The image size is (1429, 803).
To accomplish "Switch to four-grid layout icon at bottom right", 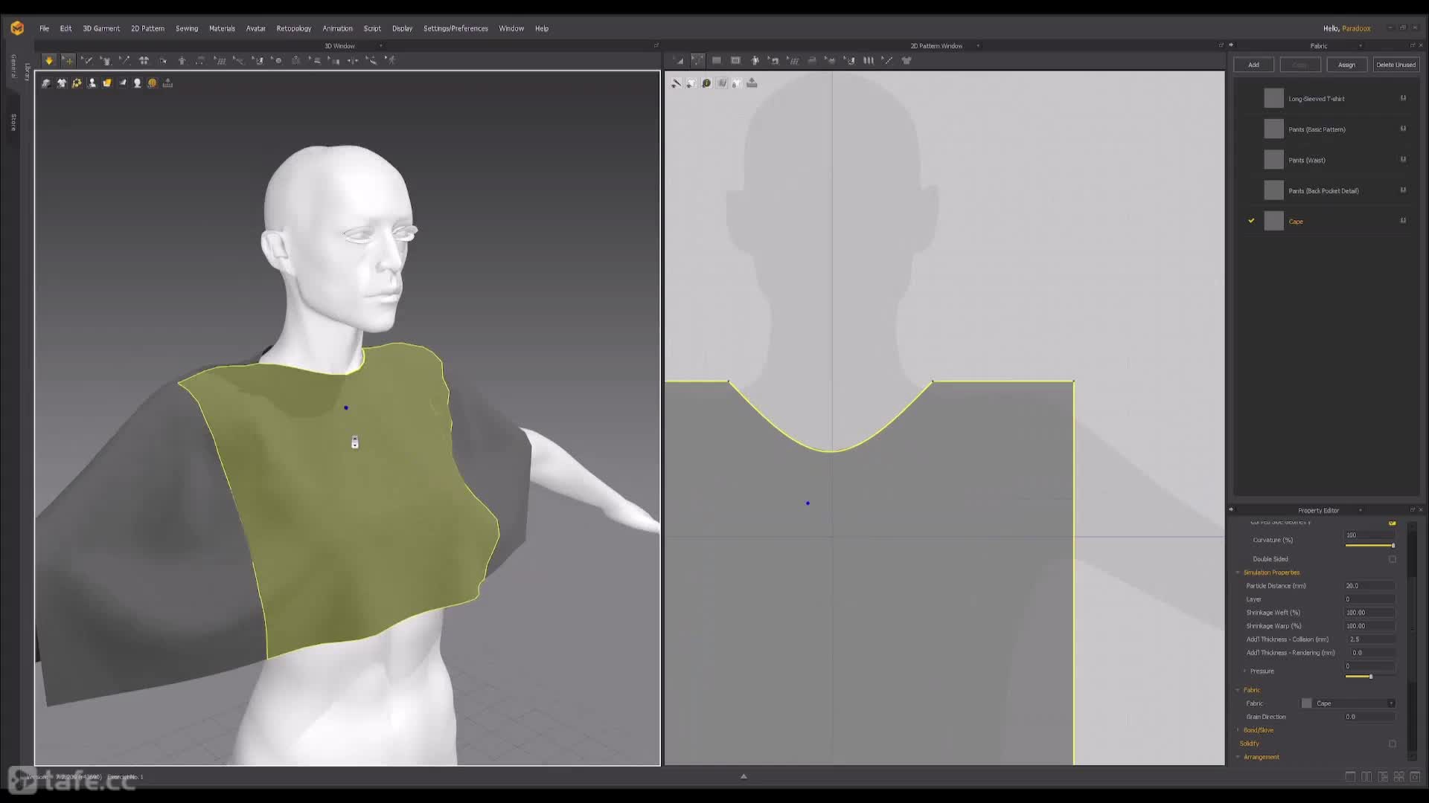I will pos(1399,777).
